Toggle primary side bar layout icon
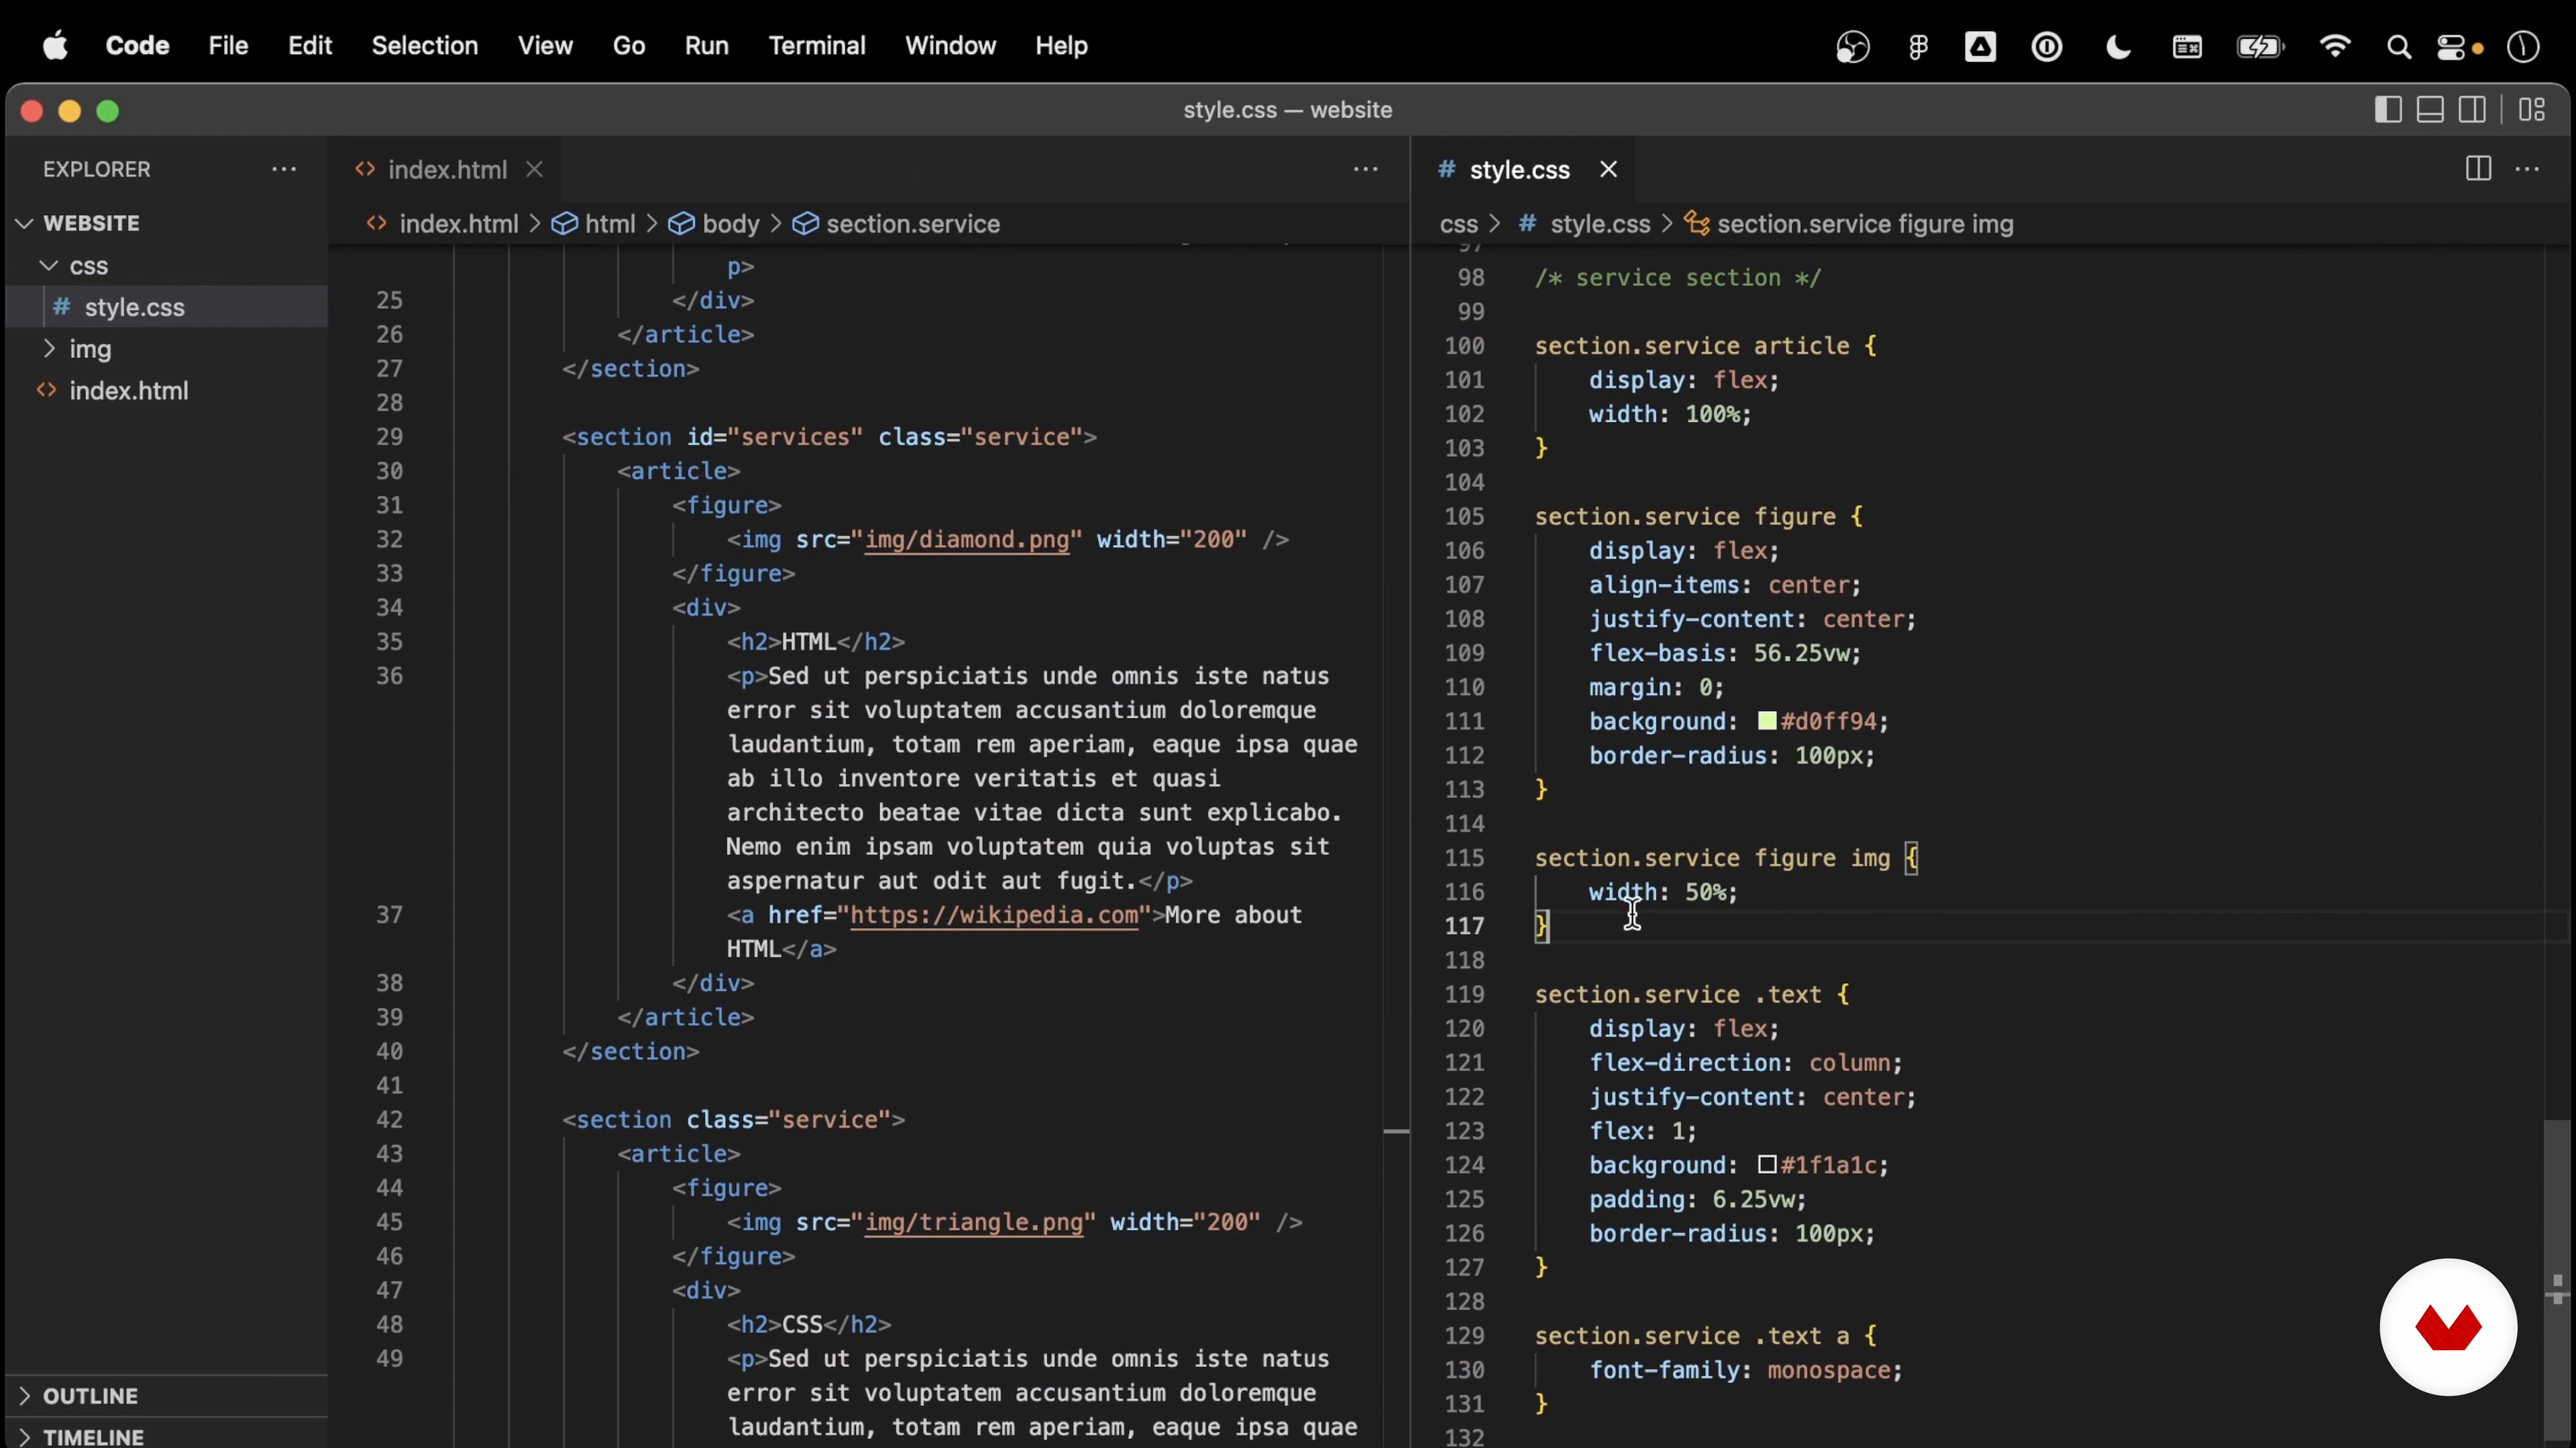This screenshot has height=1448, width=2576. point(2387,110)
